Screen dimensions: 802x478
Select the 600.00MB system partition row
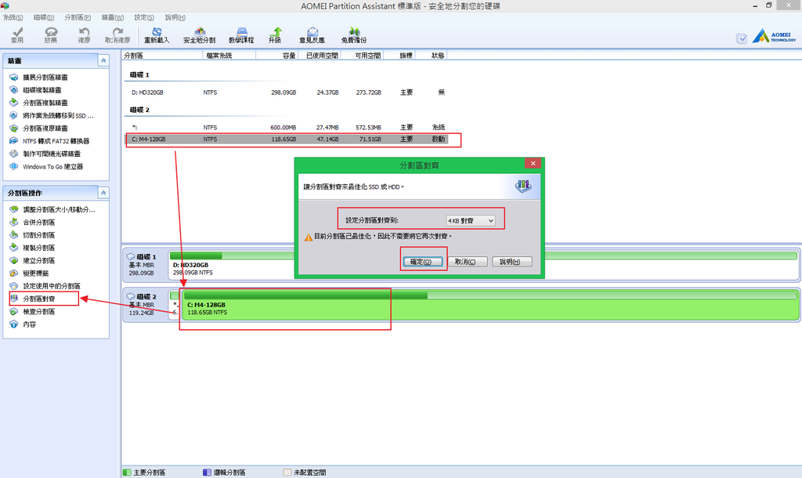click(287, 128)
